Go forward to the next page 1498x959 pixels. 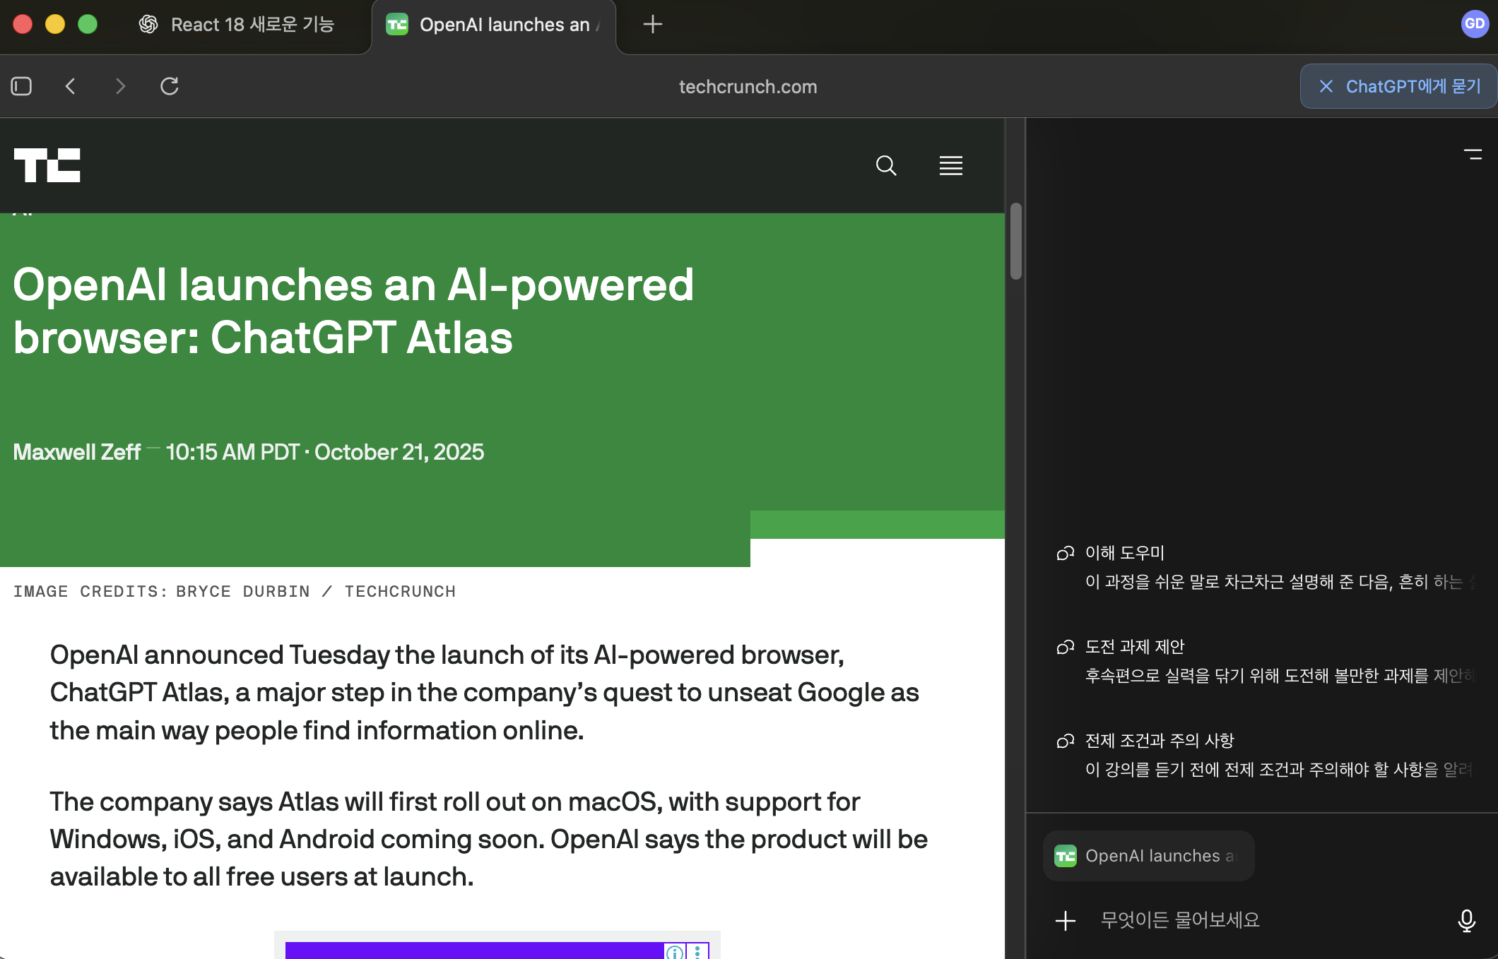(x=120, y=86)
